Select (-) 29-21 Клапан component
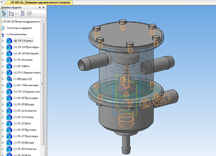 pos(24,117)
